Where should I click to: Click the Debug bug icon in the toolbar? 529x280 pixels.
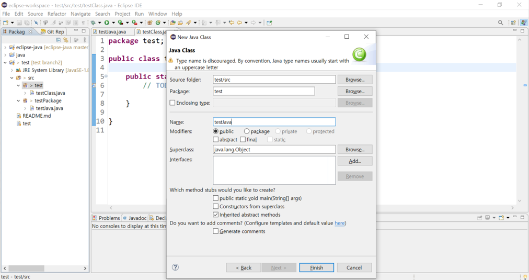point(93,23)
